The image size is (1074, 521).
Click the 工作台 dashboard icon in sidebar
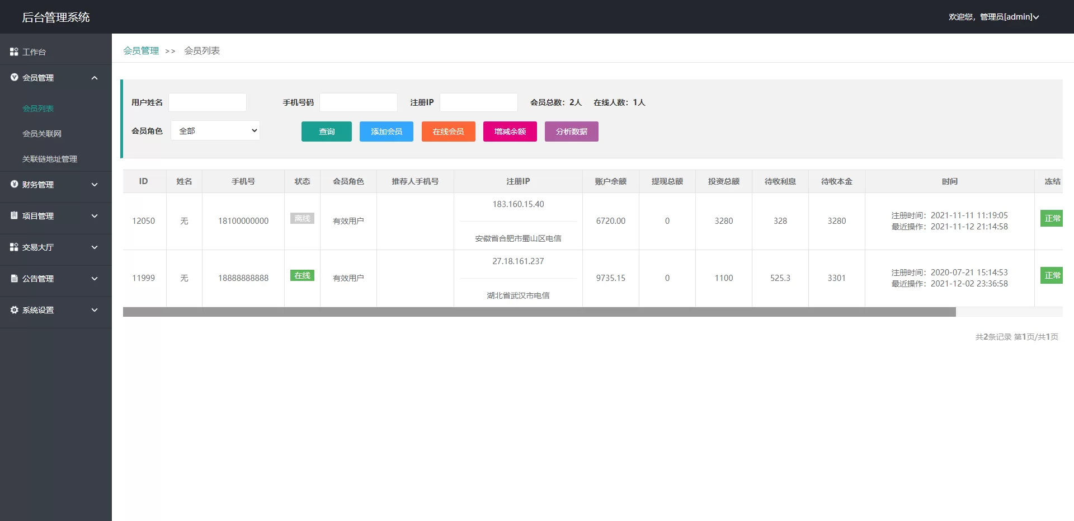(x=14, y=51)
